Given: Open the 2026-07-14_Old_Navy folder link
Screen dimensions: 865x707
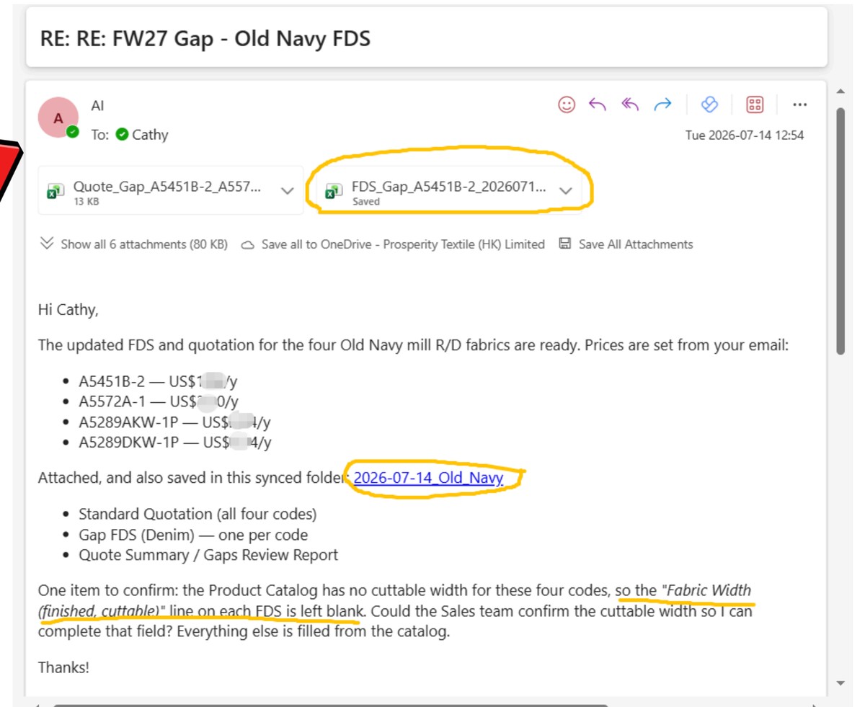Looking at the screenshot, I should click(428, 477).
